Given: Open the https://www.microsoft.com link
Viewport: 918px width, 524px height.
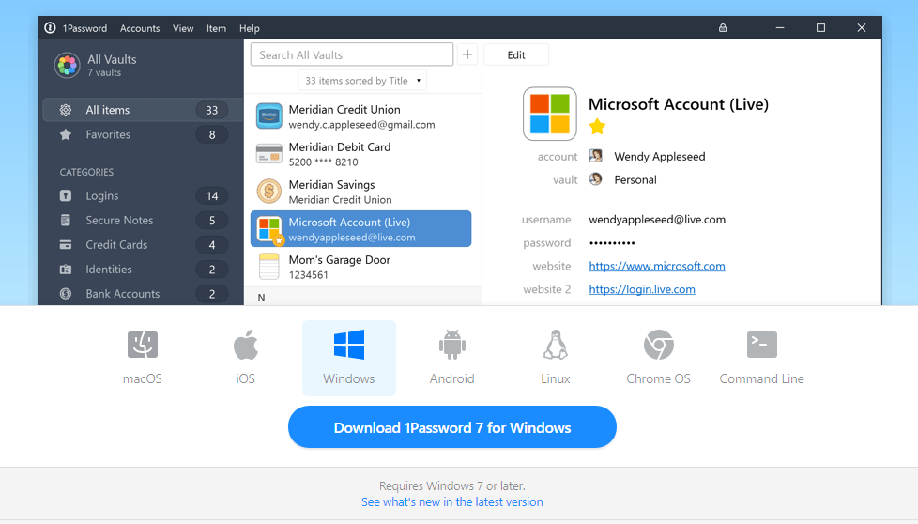Looking at the screenshot, I should click(657, 266).
